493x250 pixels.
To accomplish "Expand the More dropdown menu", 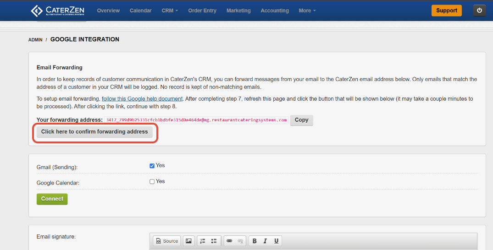I will [307, 11].
